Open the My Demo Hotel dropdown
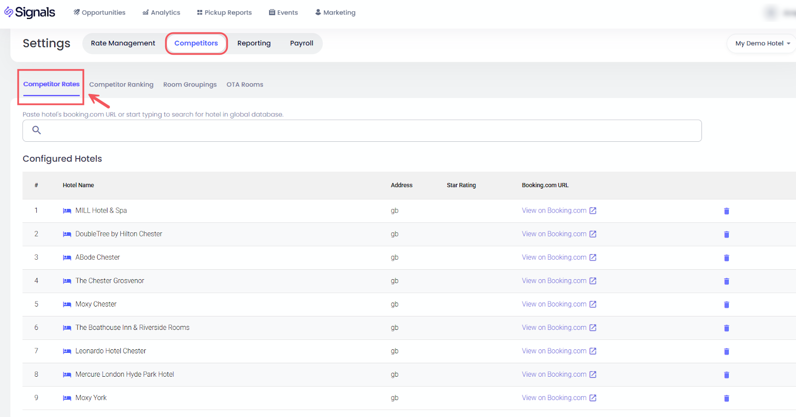Screen dimensions: 796x417 click(x=762, y=43)
